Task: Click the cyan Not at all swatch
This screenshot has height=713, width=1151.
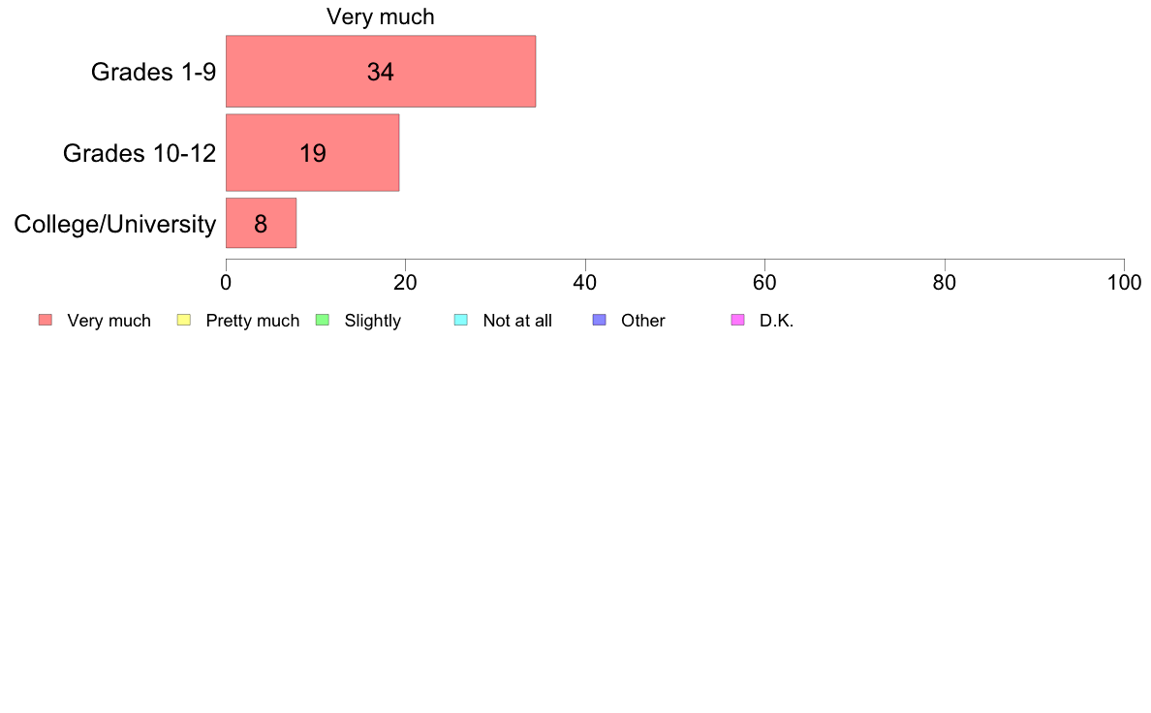Action: [461, 320]
